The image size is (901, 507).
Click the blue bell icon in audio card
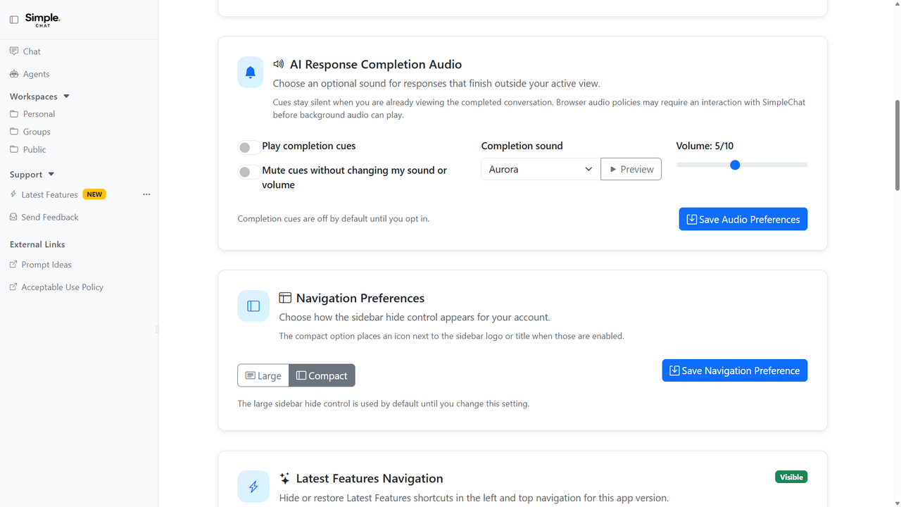coord(251,72)
